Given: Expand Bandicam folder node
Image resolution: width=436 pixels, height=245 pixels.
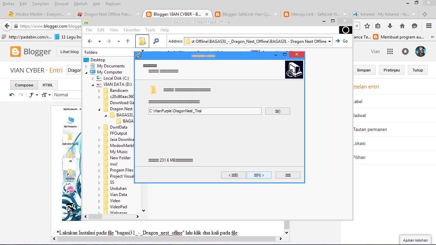Looking at the screenshot, I should (99, 91).
